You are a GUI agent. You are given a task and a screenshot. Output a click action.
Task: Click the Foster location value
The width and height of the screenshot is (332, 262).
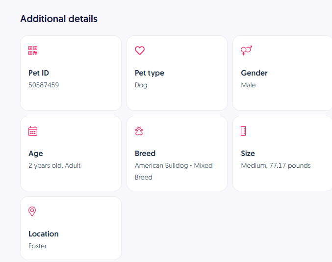(x=38, y=246)
